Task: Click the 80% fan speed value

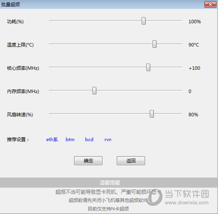Action: pos(193,115)
